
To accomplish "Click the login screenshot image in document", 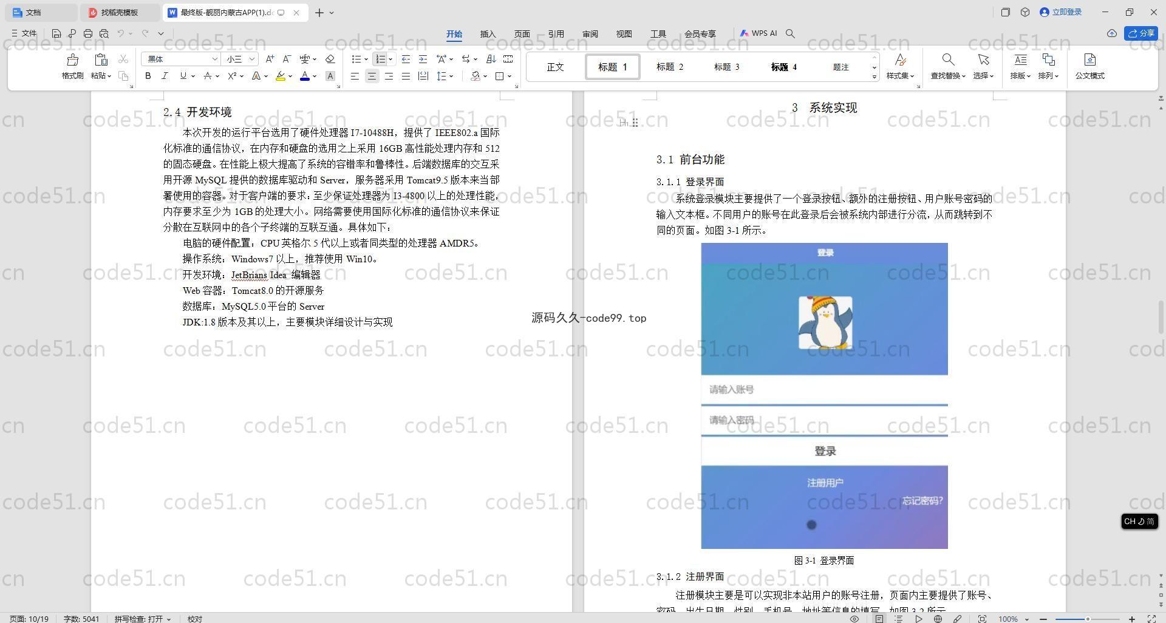I will coord(824,395).
